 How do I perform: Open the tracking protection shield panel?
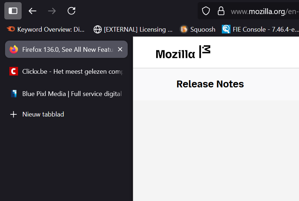click(x=206, y=11)
